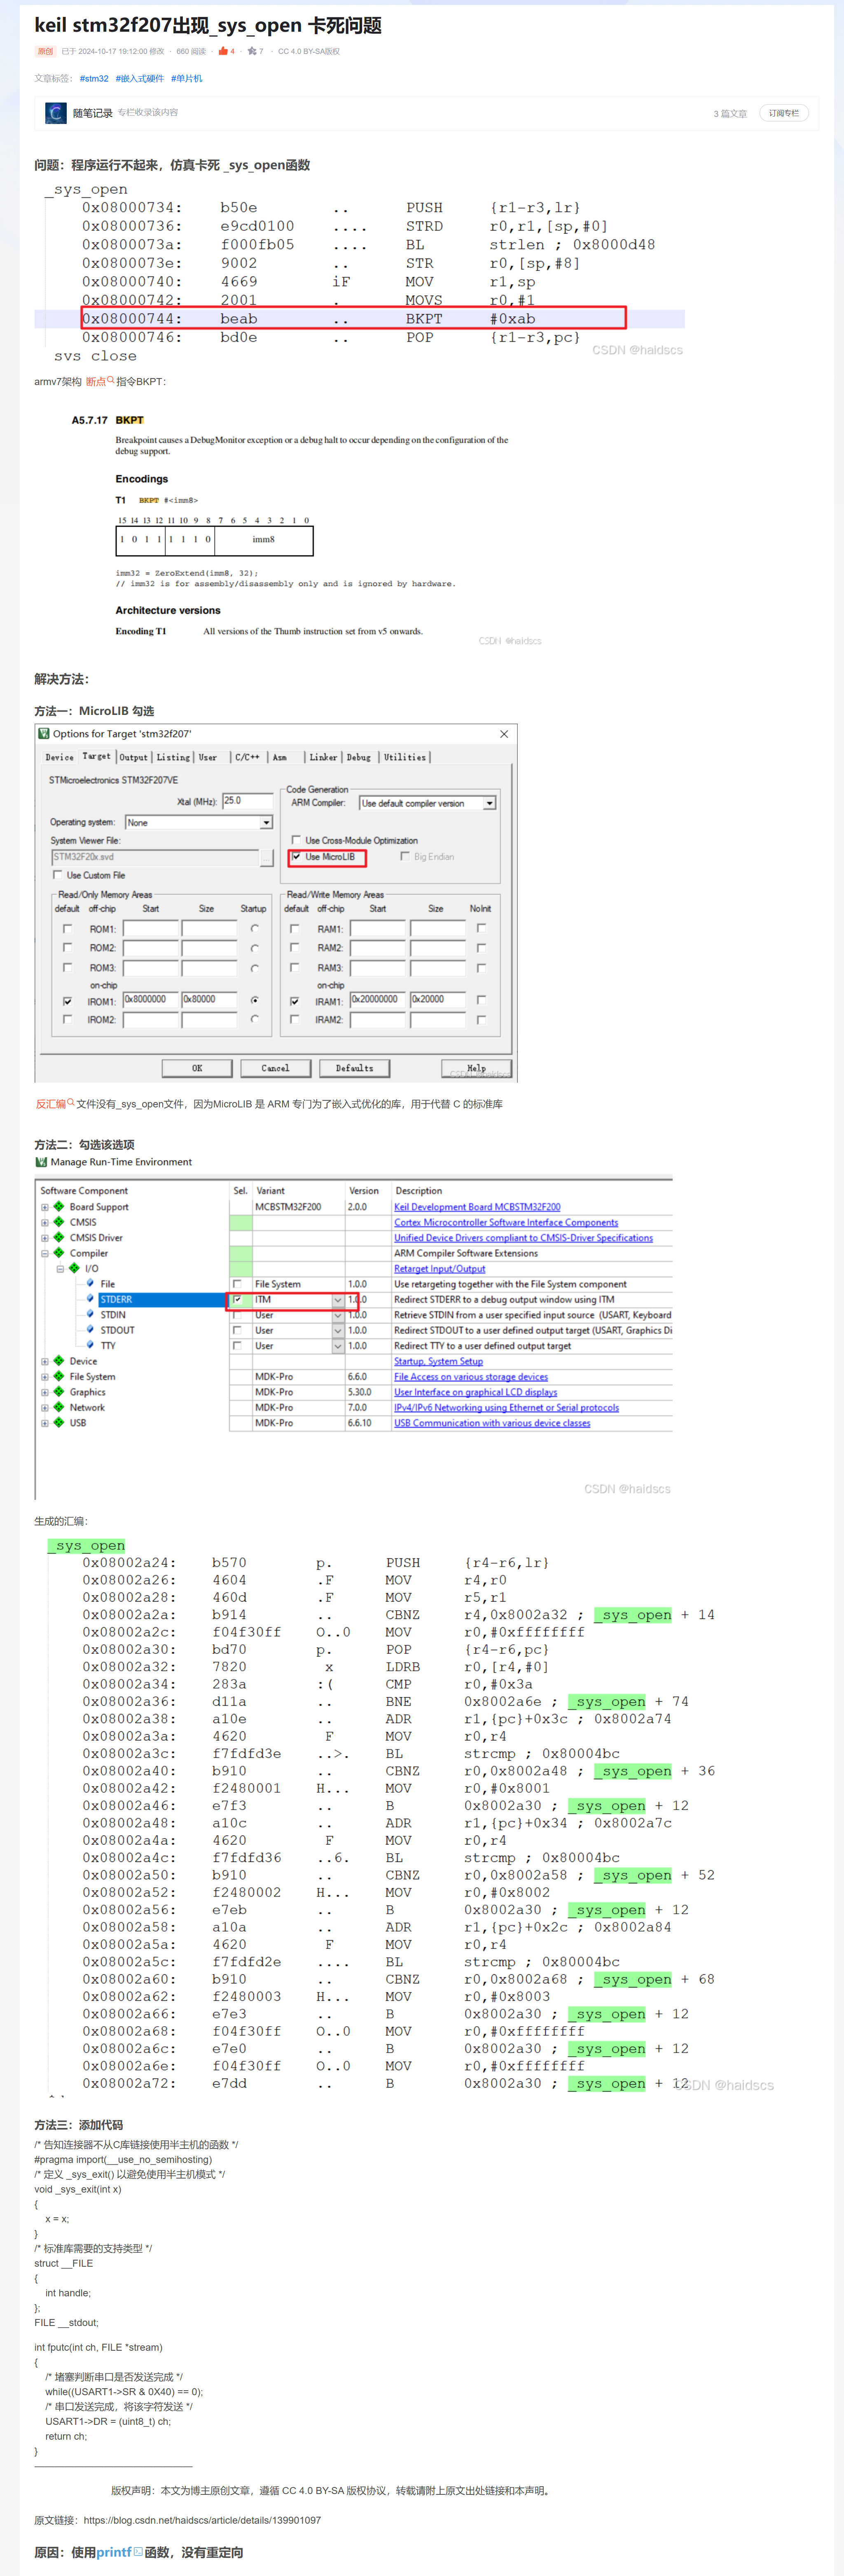844x2576 pixels.
Task: Toggle the Use MicroLIB checkbox
Action: [297, 856]
